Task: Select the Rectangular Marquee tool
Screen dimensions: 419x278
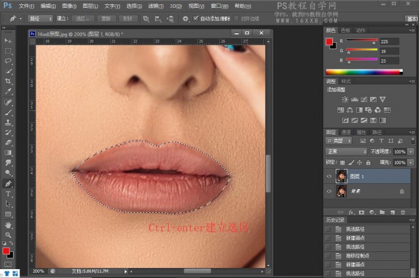Action: 8,50
